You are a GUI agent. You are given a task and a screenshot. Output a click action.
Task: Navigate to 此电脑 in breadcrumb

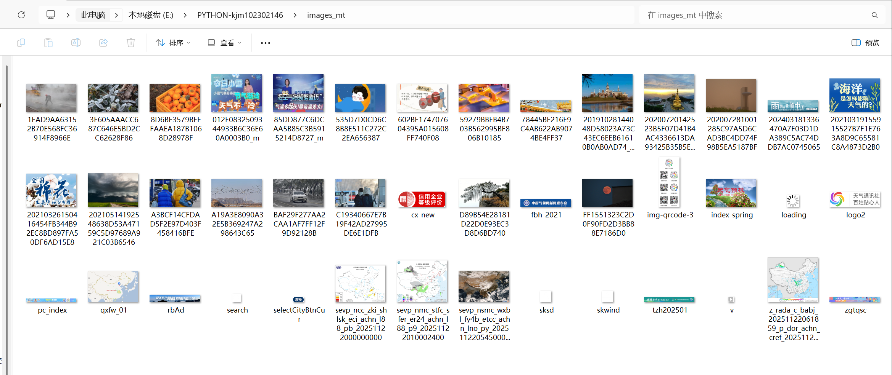point(93,15)
